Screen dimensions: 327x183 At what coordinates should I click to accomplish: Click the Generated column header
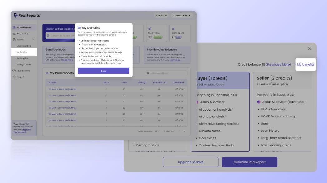tap(179, 83)
